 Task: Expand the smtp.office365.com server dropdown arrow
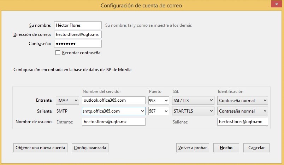142,111
